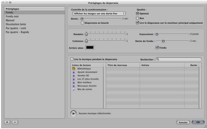Open the synchronisation control dropdown
The height and width of the screenshot is (129, 207).
99,14
